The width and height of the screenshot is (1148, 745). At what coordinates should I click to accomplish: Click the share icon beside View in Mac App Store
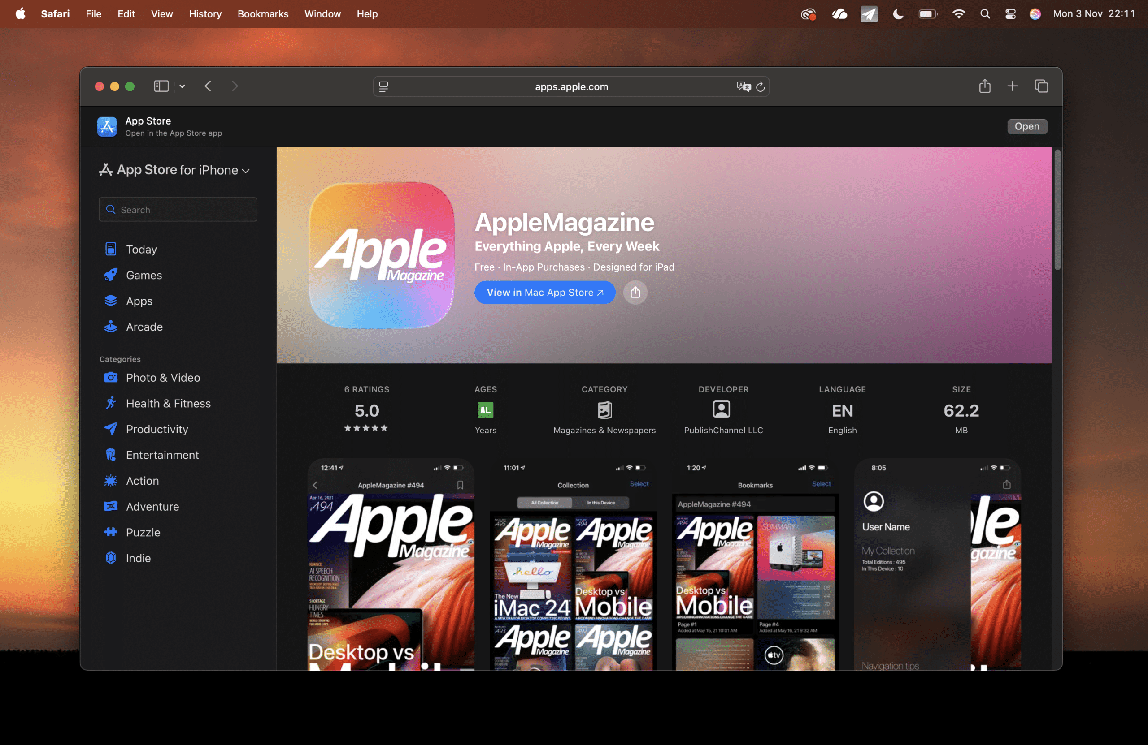coord(635,293)
